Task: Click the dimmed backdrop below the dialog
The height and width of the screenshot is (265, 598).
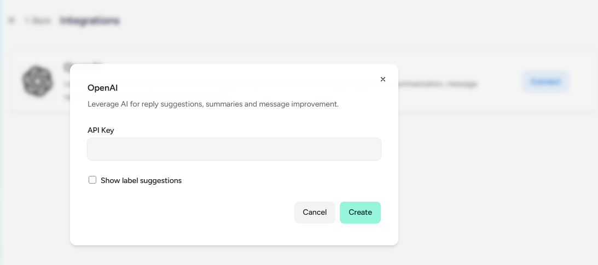Action: pyautogui.click(x=234, y=255)
